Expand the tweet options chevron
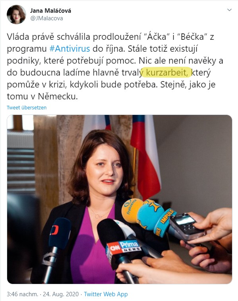 (x=229, y=10)
